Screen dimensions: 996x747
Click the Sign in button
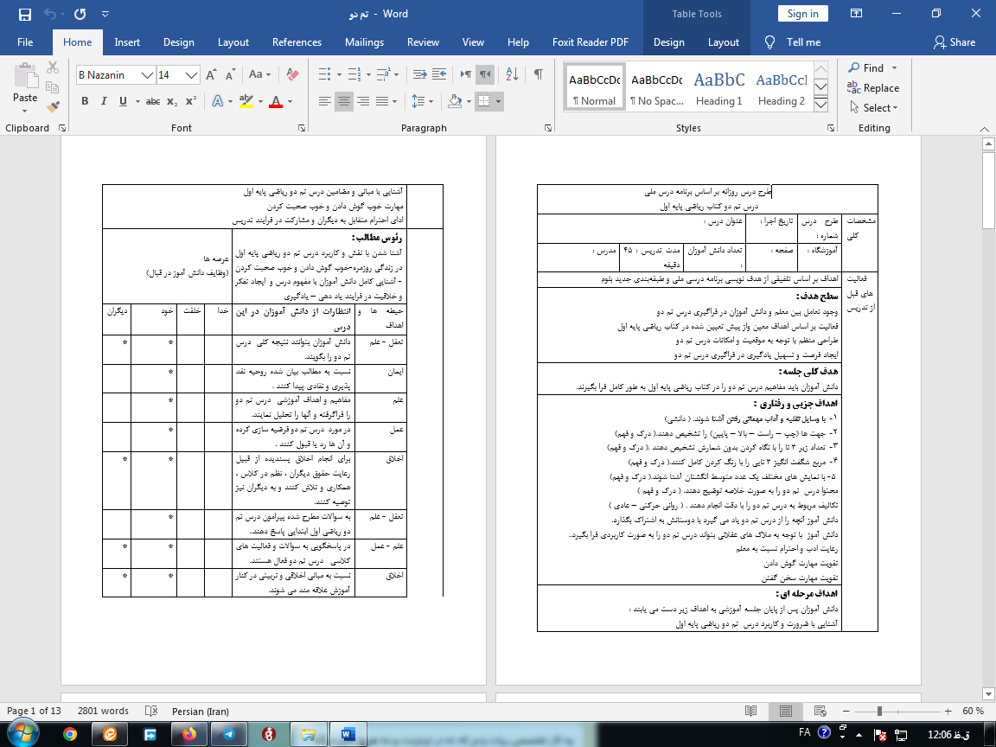(802, 14)
